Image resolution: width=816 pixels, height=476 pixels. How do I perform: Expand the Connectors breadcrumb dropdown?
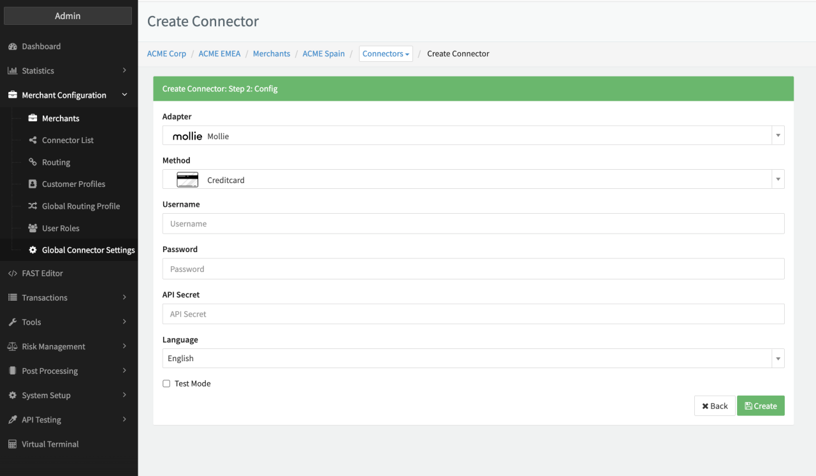click(386, 54)
